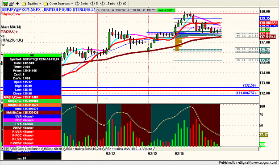This screenshot has height=165, width=279.
Task: Click the MA(50,C)e 135.222436 row
Action: coord(32,113)
